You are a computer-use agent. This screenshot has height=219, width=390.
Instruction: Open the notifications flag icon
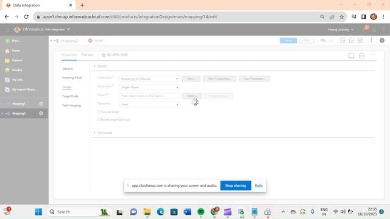pyautogui.click(x=365, y=29)
